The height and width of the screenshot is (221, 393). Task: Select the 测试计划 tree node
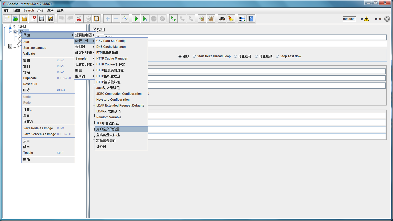19,27
